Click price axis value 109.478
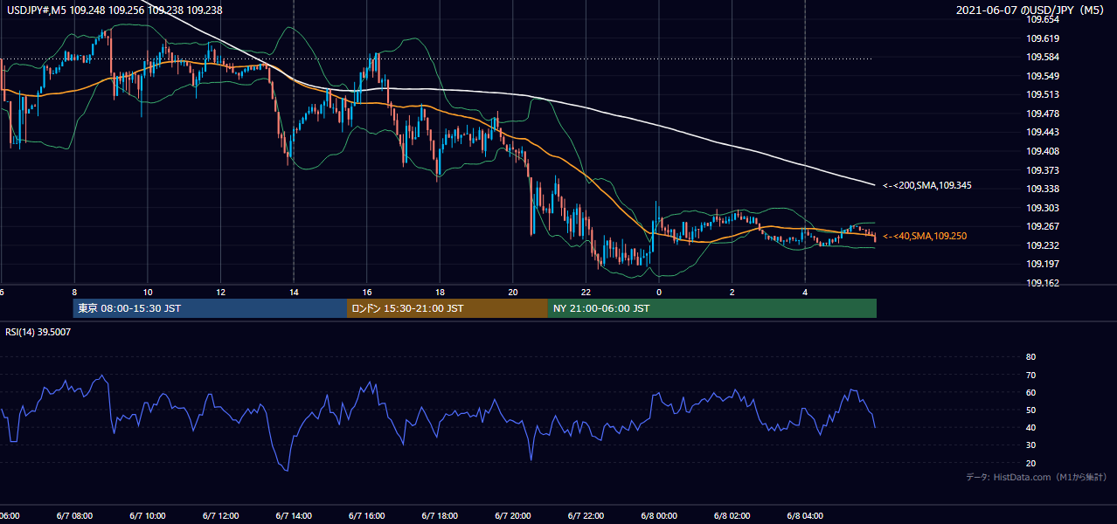 pyautogui.click(x=1044, y=114)
